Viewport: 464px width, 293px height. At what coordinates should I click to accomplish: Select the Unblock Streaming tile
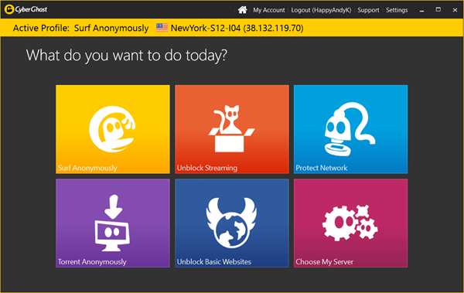(232, 129)
